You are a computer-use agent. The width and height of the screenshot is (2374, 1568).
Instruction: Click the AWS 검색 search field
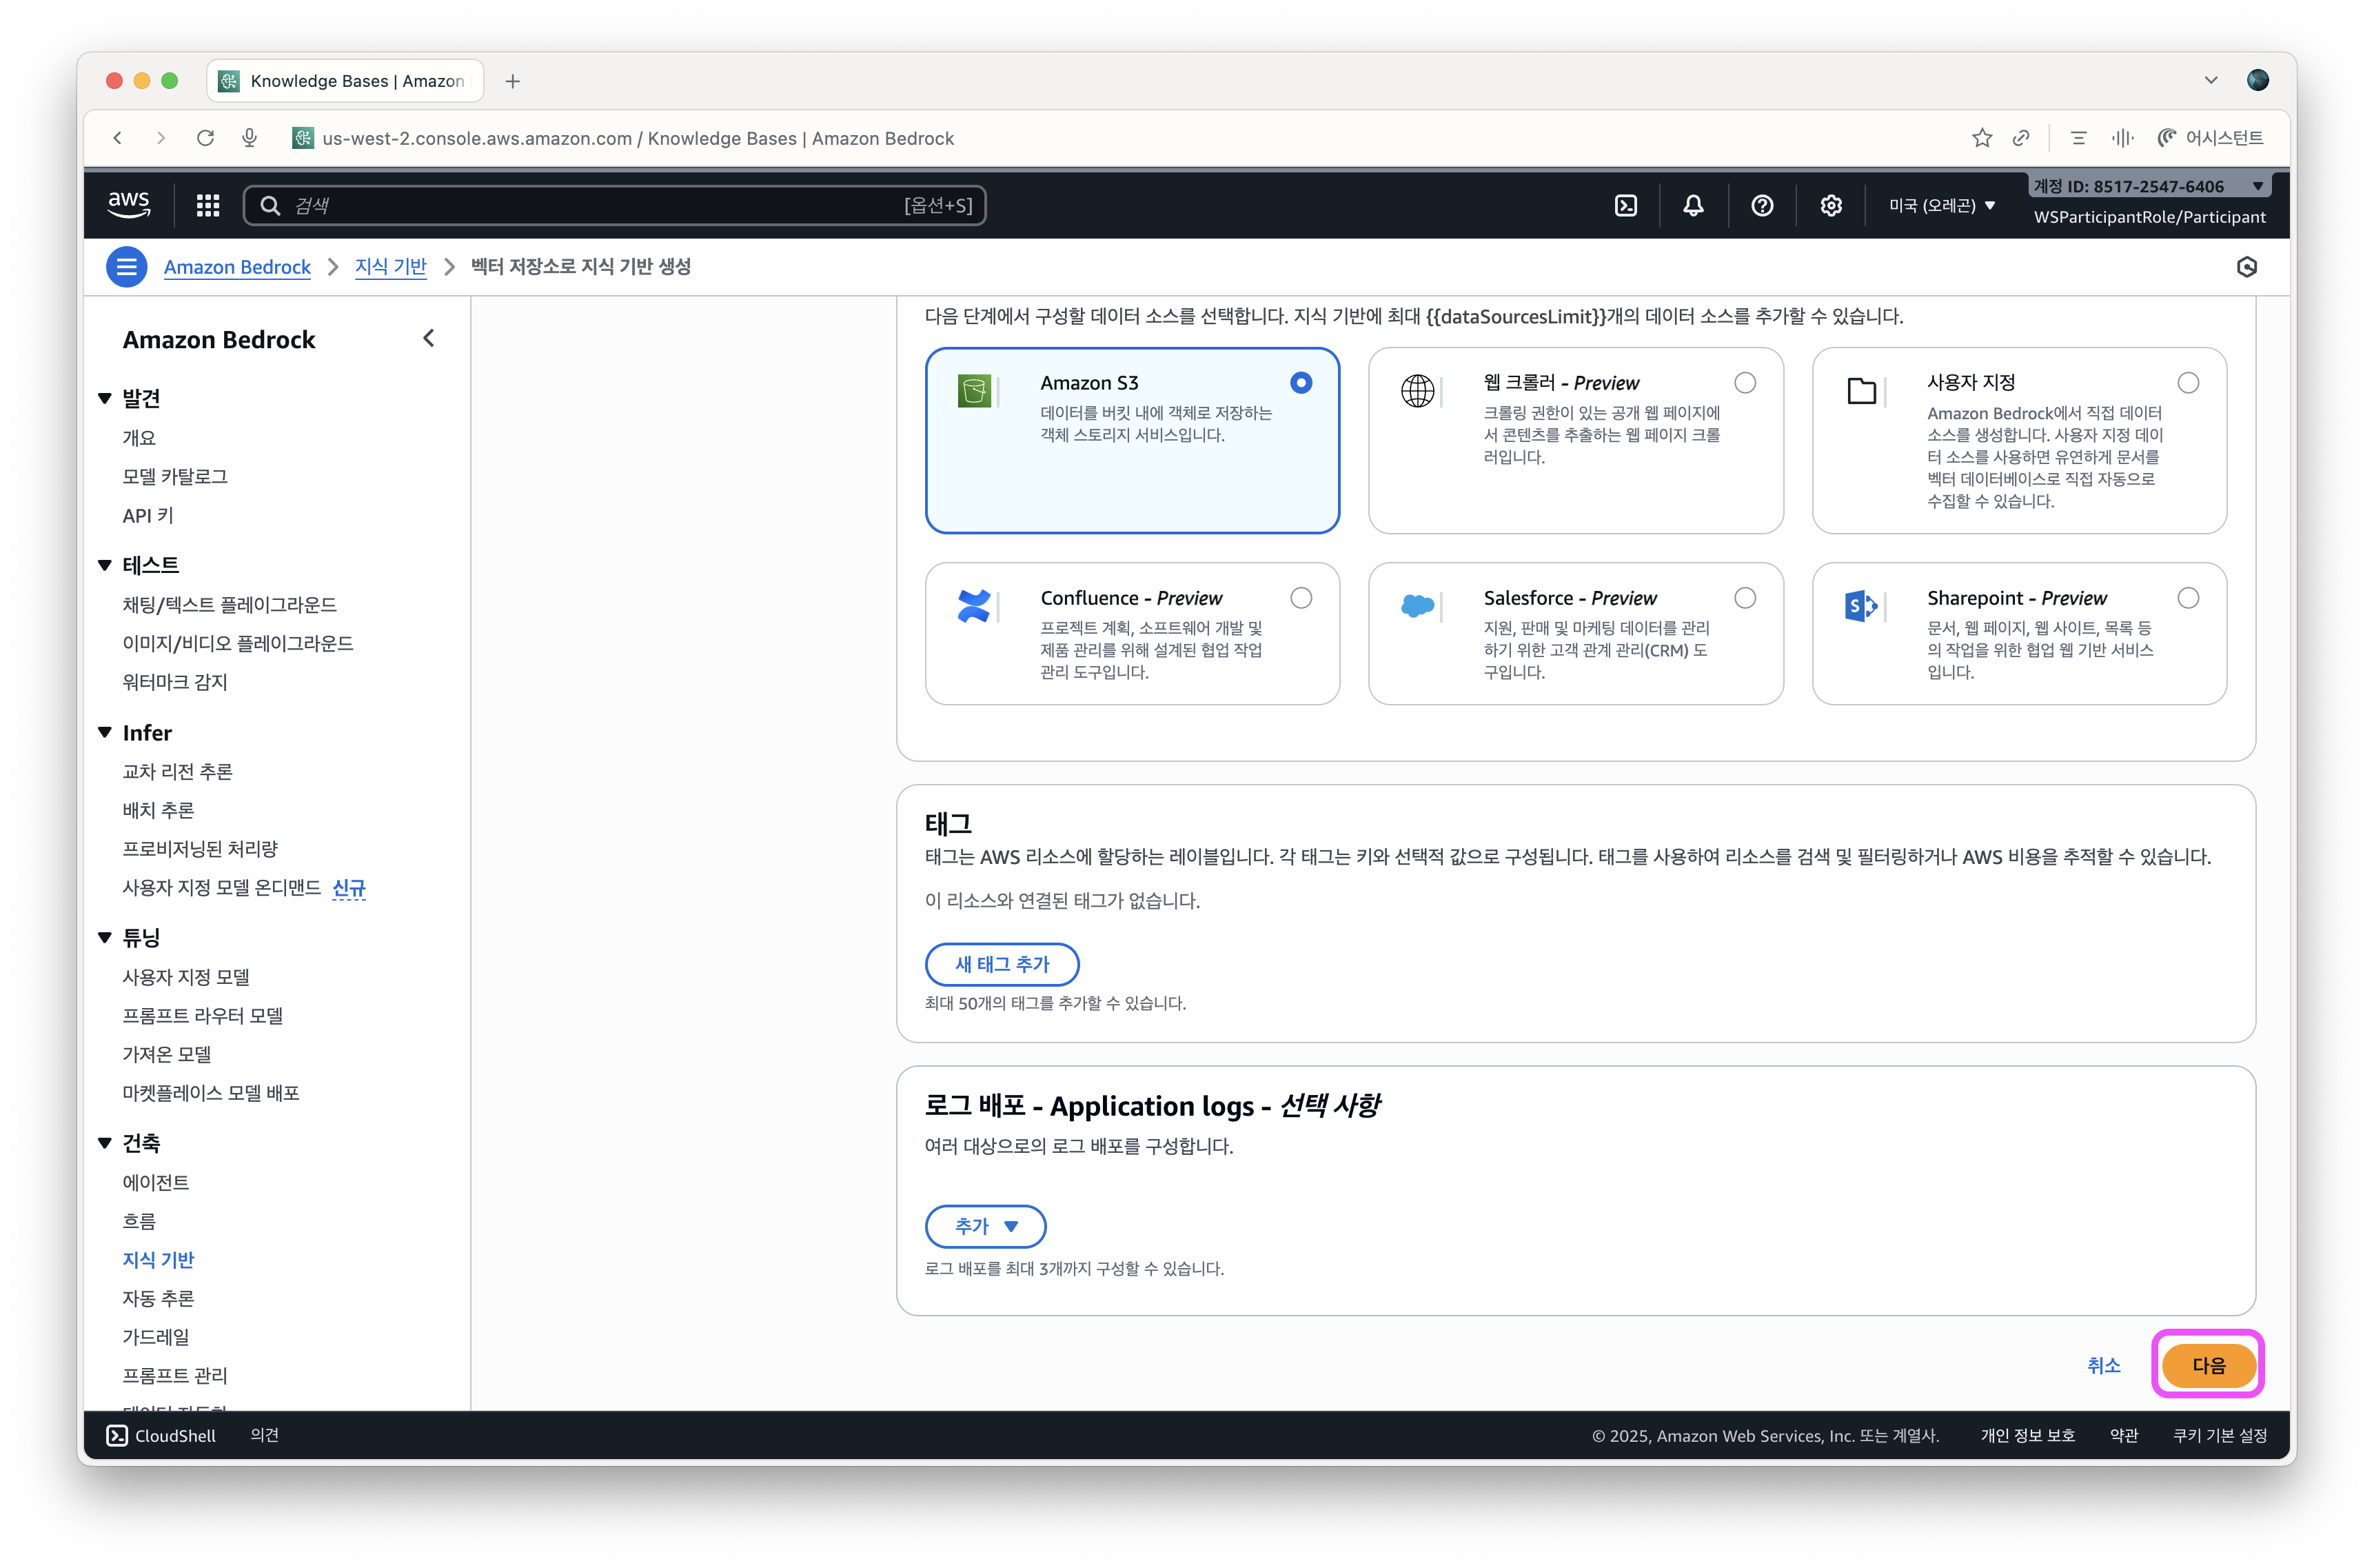point(615,205)
